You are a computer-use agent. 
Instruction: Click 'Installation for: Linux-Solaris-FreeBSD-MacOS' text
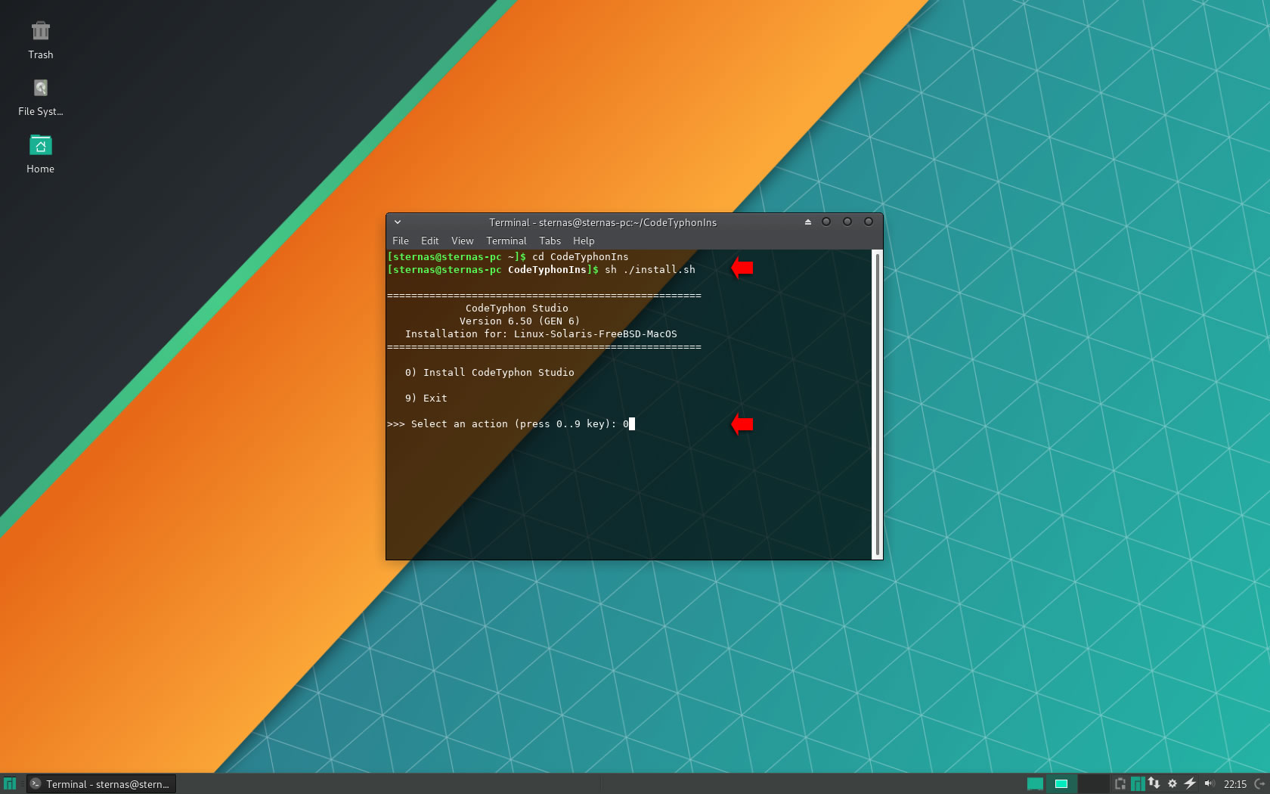point(541,334)
